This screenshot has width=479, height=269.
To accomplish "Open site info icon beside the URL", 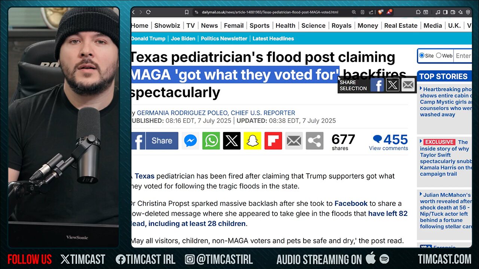I will pos(196,12).
